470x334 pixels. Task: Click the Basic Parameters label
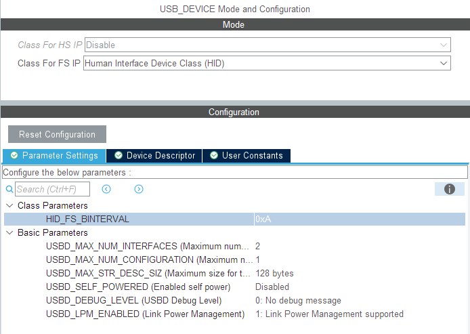click(52, 232)
